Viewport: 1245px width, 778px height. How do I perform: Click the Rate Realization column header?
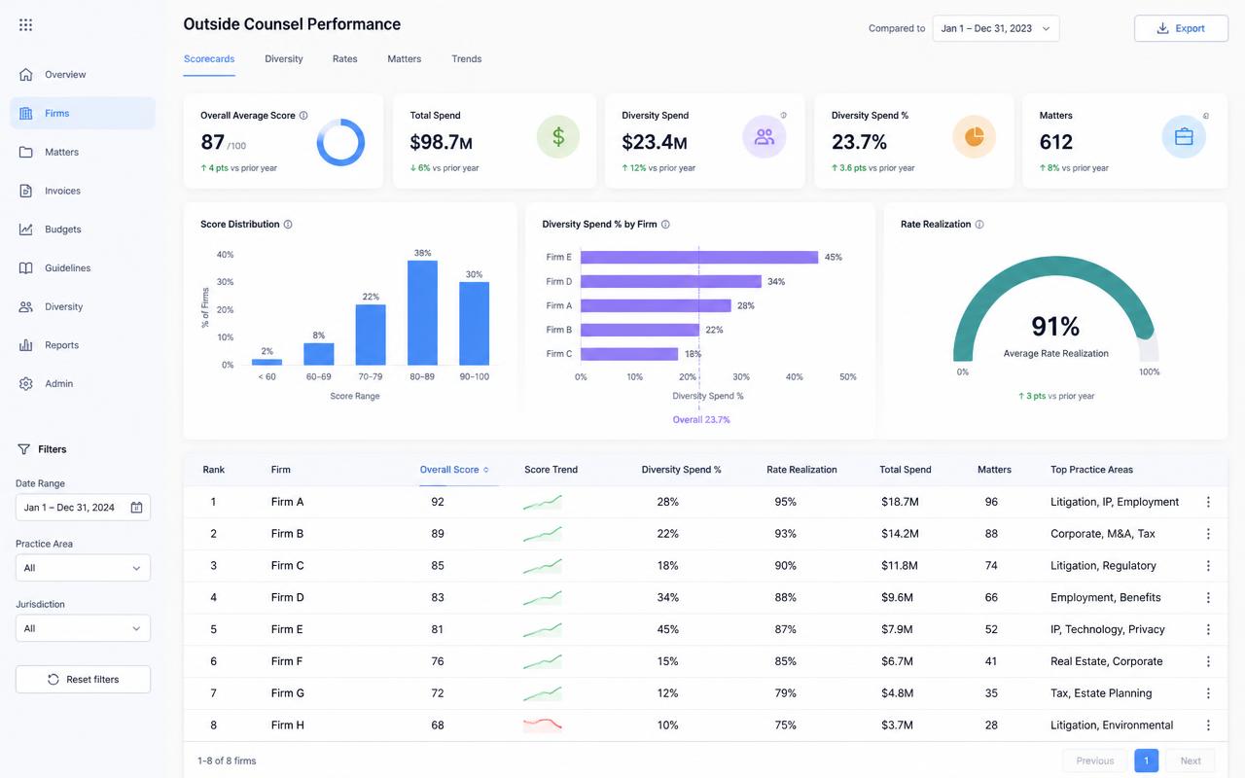point(801,470)
